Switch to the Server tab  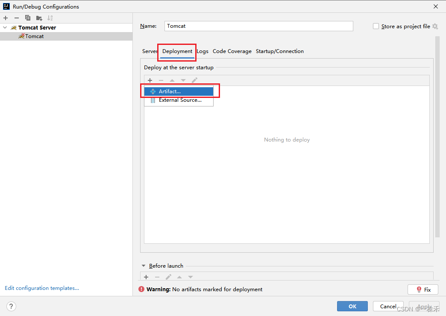[x=150, y=51]
